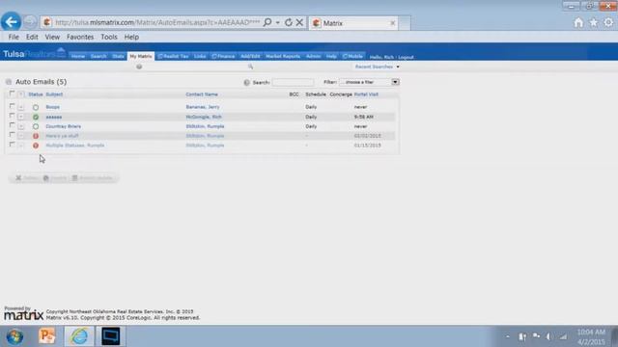Open the Boops subject link

tap(52, 107)
